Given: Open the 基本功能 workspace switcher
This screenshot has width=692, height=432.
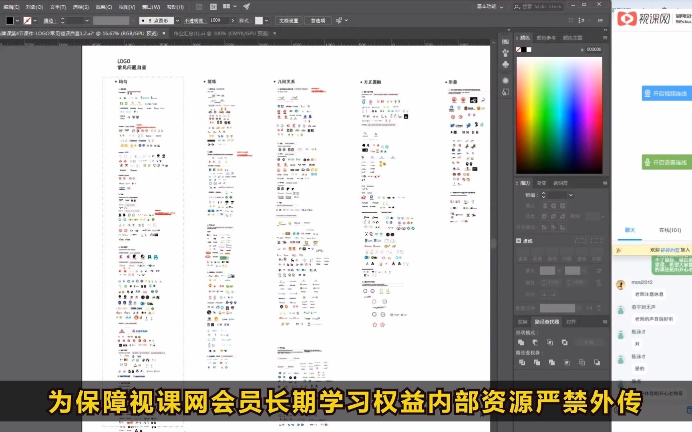Looking at the screenshot, I should coord(490,6).
